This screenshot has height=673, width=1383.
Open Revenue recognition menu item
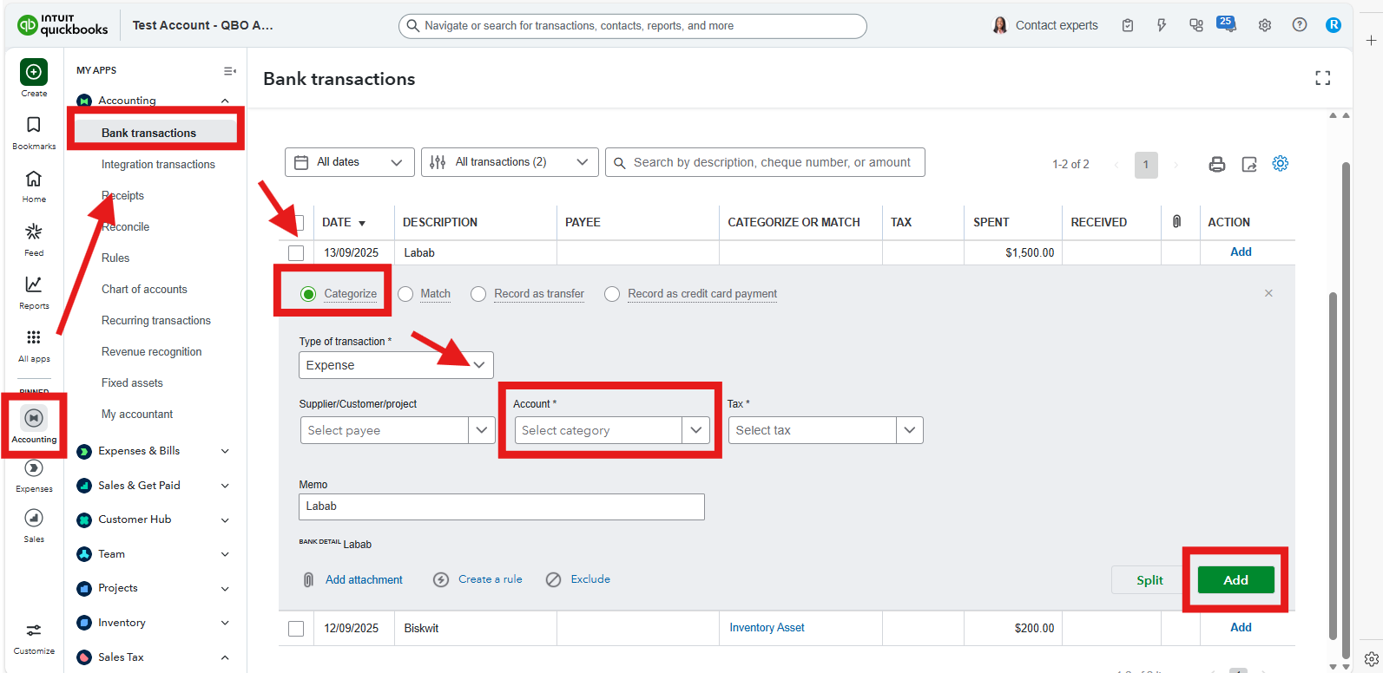(x=151, y=351)
